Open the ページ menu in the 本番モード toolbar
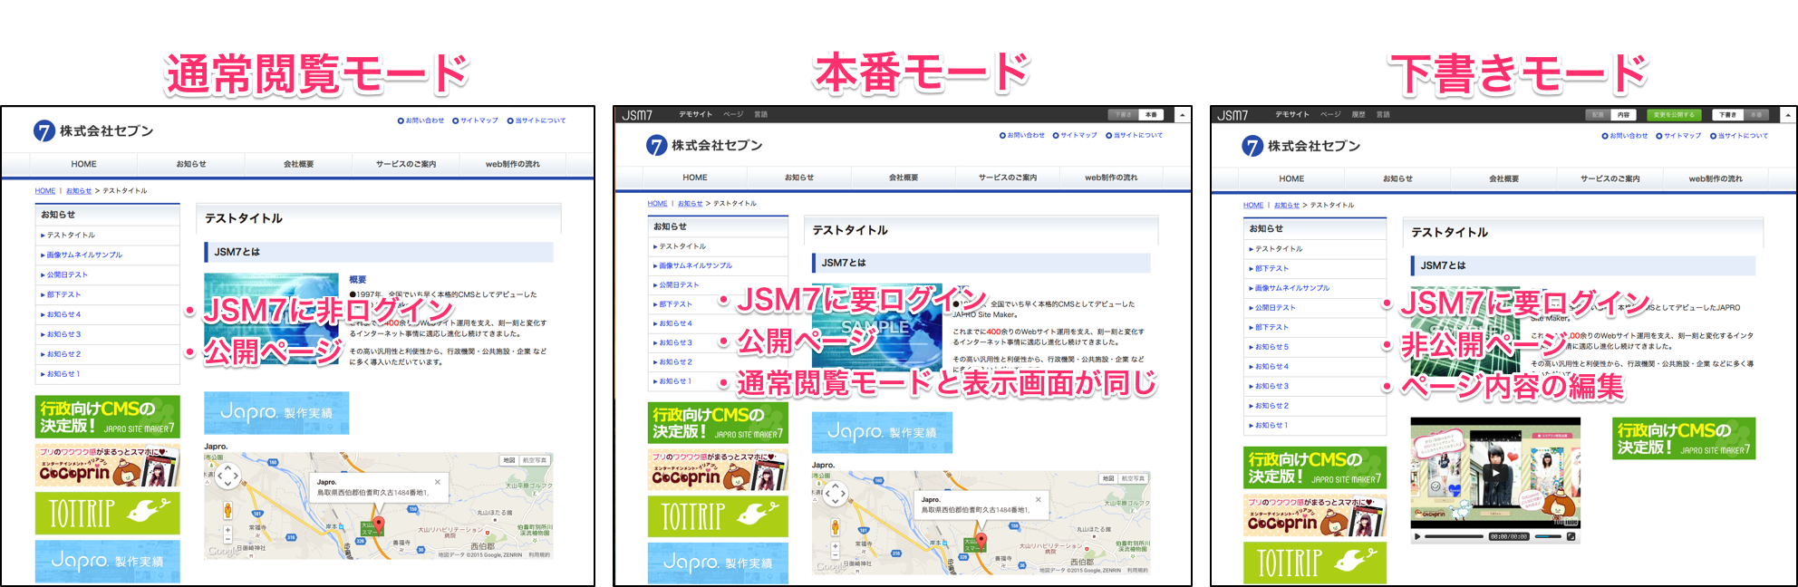The image size is (1798, 587). 733,115
